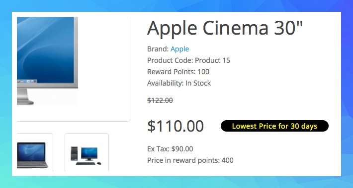Click the tower PC in the desktop thumbnail
The height and width of the screenshot is (188, 353).
click(x=74, y=154)
